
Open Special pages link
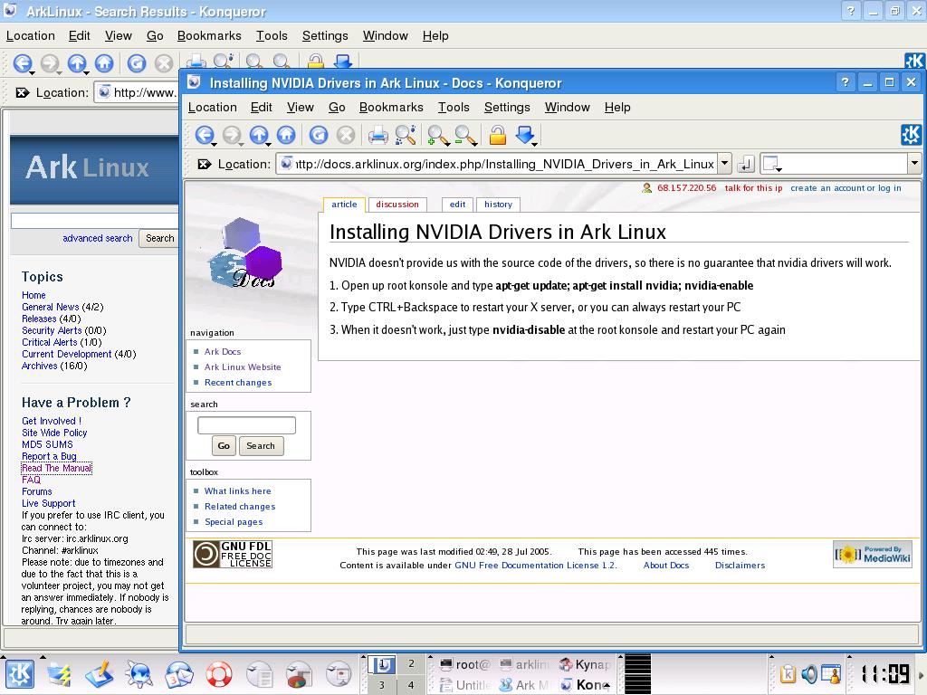(x=234, y=522)
